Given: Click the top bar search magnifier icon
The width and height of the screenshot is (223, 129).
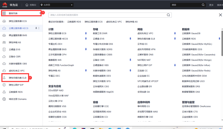Looking at the screenshot, I should (x=203, y=5).
